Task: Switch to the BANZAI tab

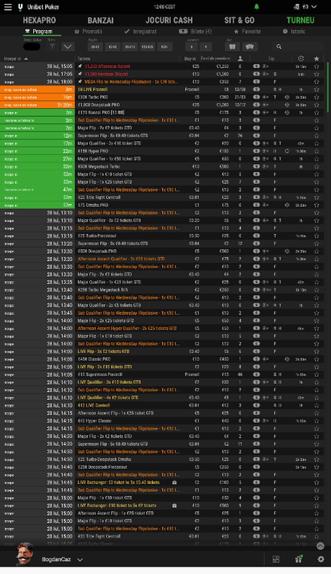Action: coord(100,20)
